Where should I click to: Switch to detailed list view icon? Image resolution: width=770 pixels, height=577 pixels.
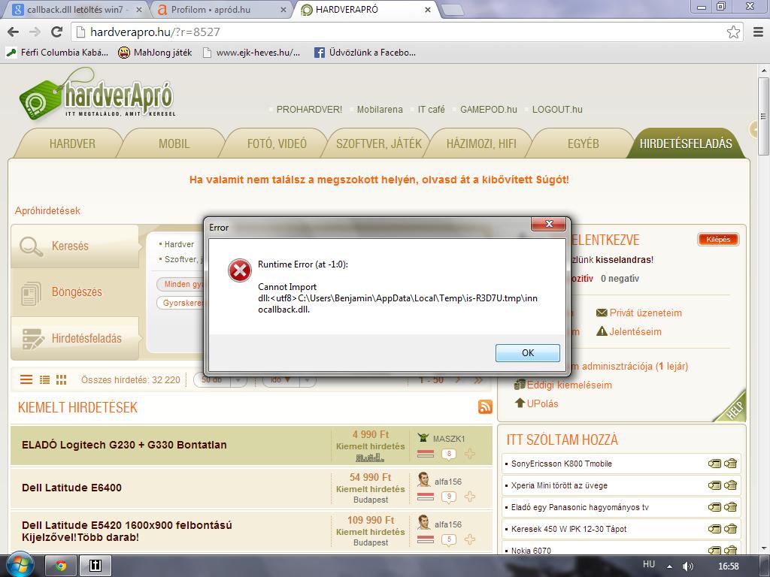[x=26, y=379]
